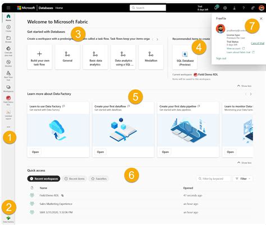
Task: Open Monitor in the left sidebar
Action: 8,63
